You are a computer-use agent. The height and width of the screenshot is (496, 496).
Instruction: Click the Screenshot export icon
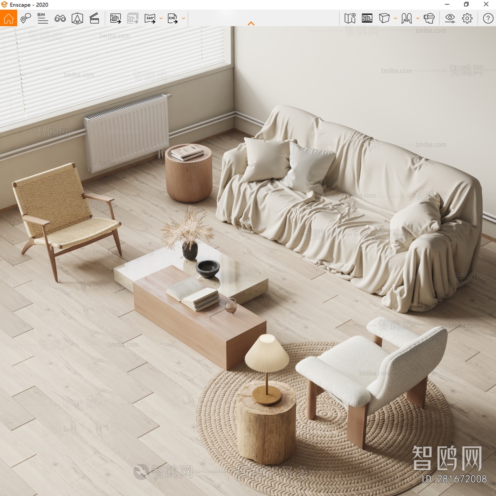click(115, 19)
